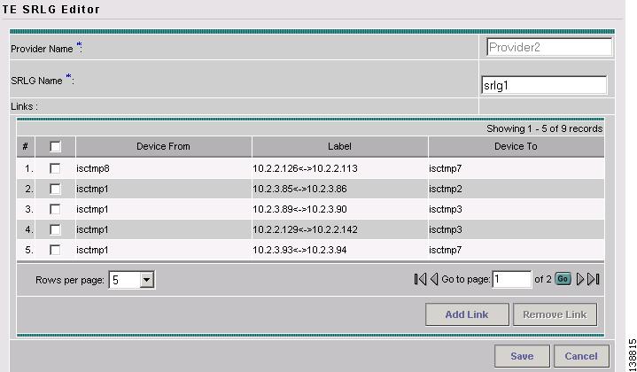Click the 'Showing 1 - 5 of 9 records' text
Screen dimensions: 637x372
(544, 128)
